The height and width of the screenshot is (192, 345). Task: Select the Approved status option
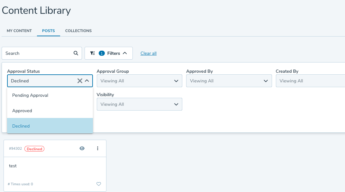pos(22,111)
